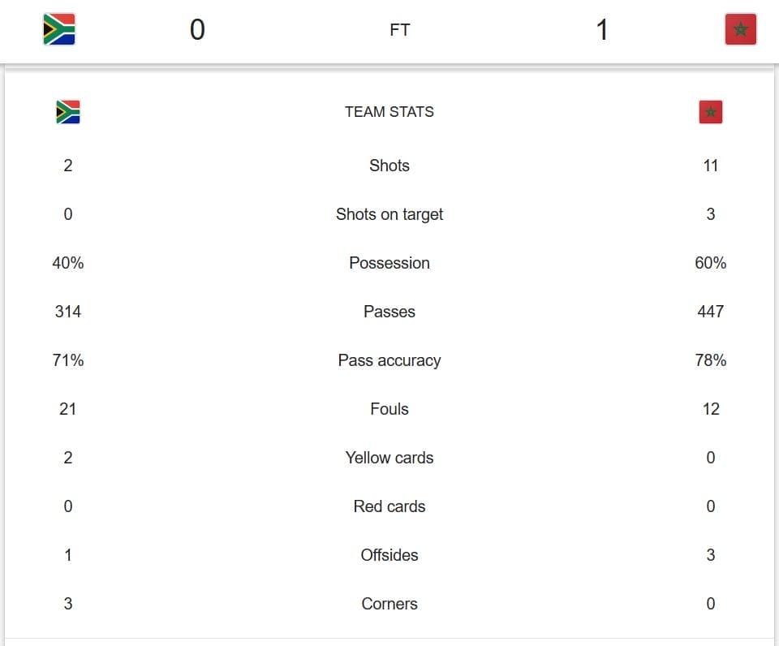779x646 pixels.
Task: Click the Corners stat label
Action: pyautogui.click(x=389, y=604)
